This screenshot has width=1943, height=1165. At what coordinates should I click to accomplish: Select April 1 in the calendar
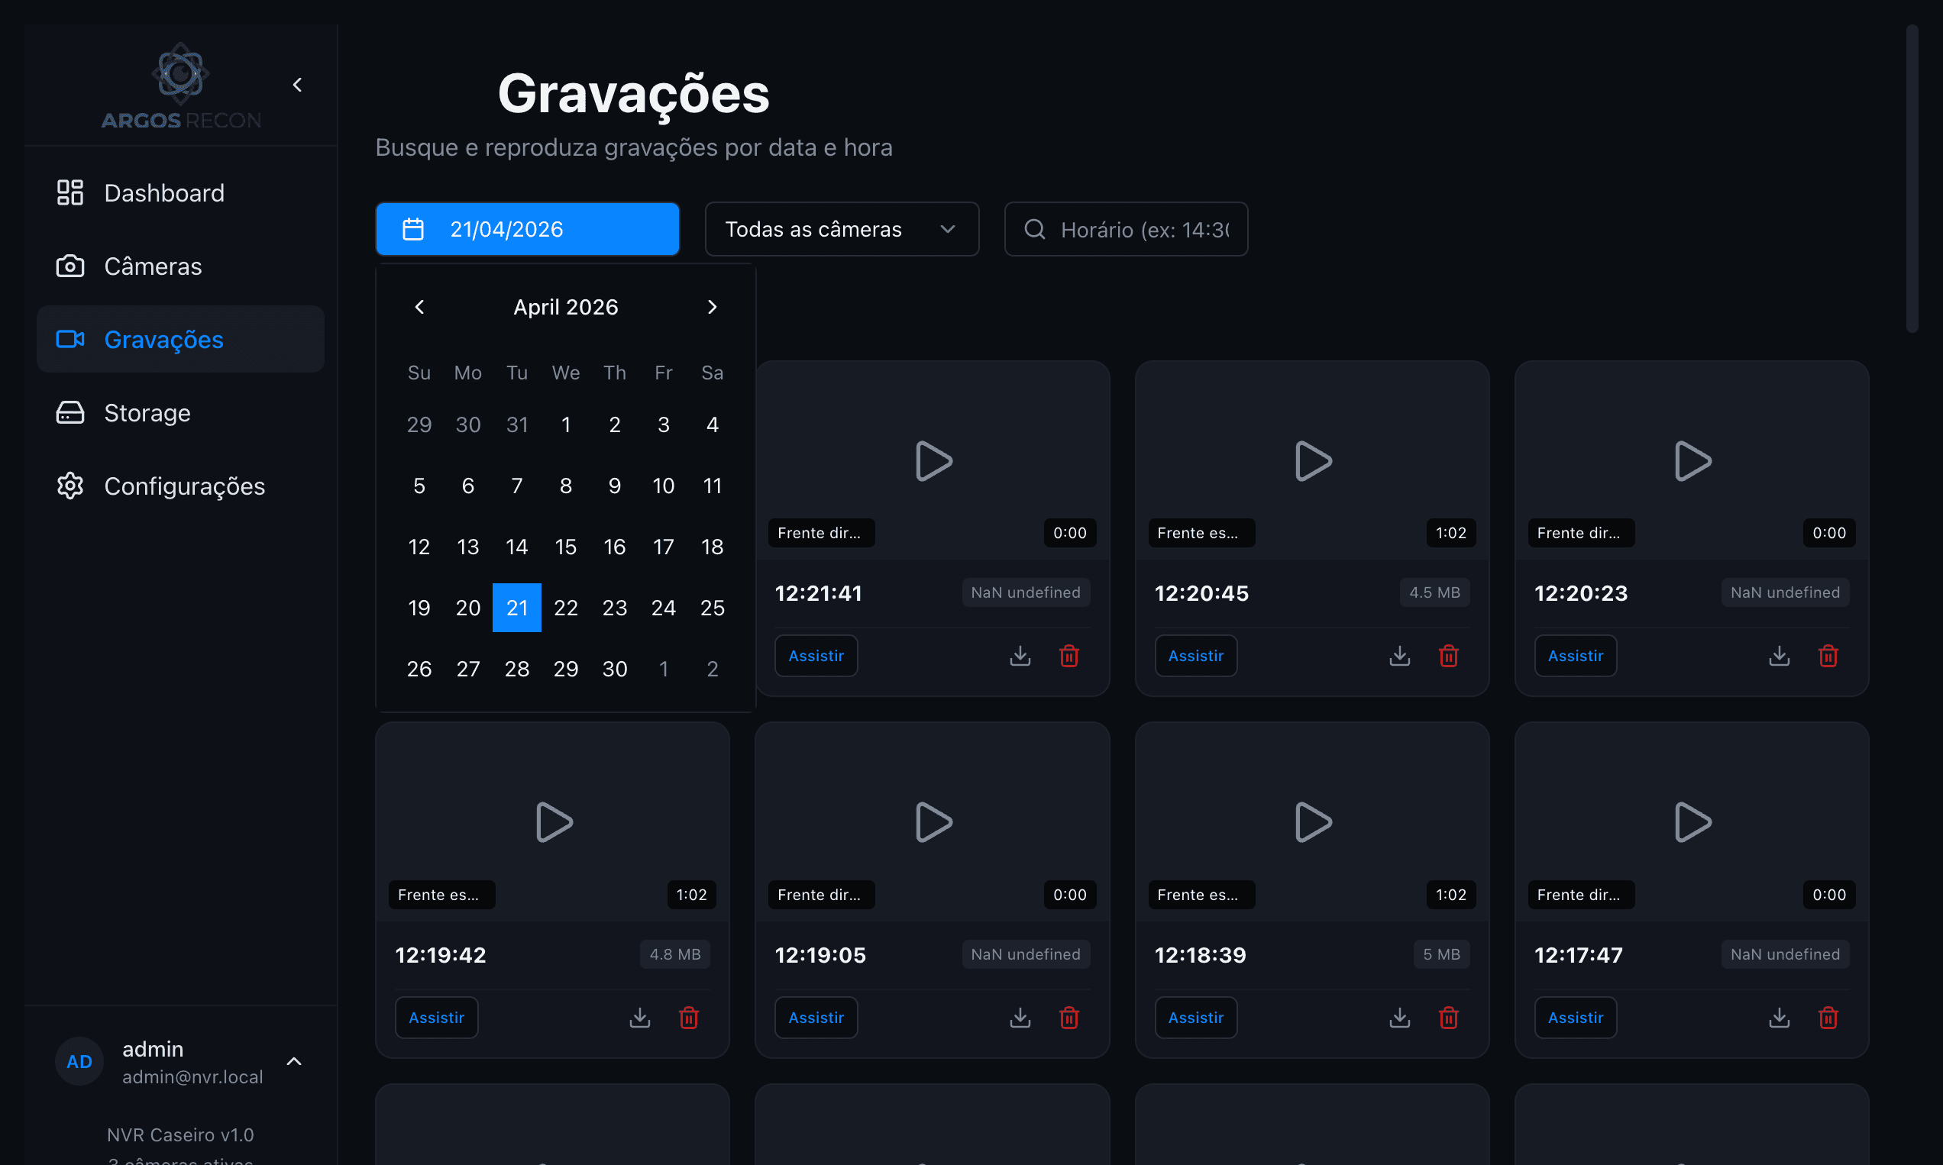pos(565,424)
